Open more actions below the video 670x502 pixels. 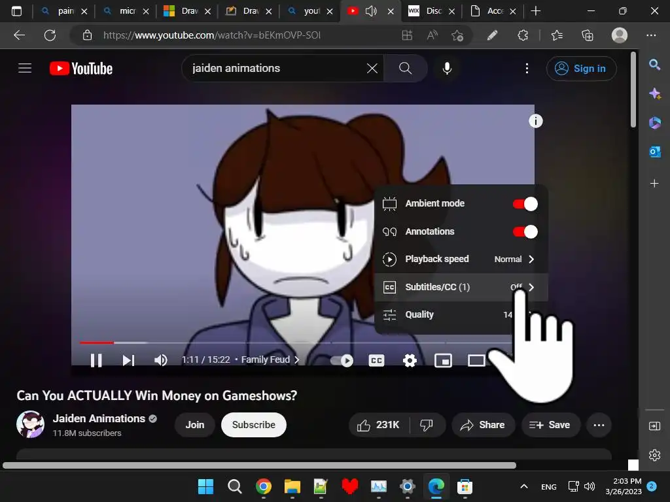tap(599, 425)
